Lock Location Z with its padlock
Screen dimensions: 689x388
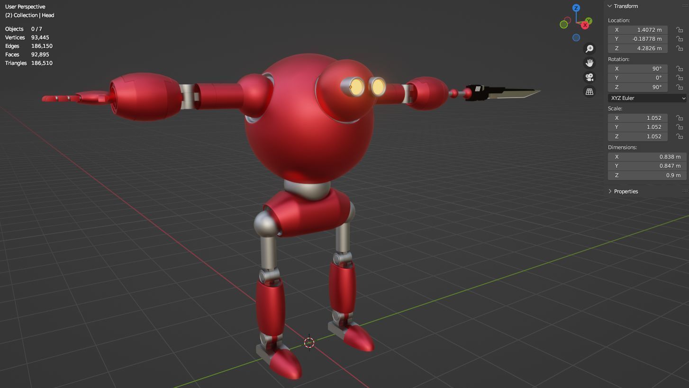pos(680,48)
